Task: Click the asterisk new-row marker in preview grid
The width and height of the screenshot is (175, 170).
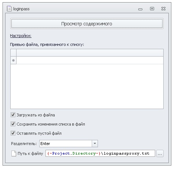Action: click(x=14, y=60)
